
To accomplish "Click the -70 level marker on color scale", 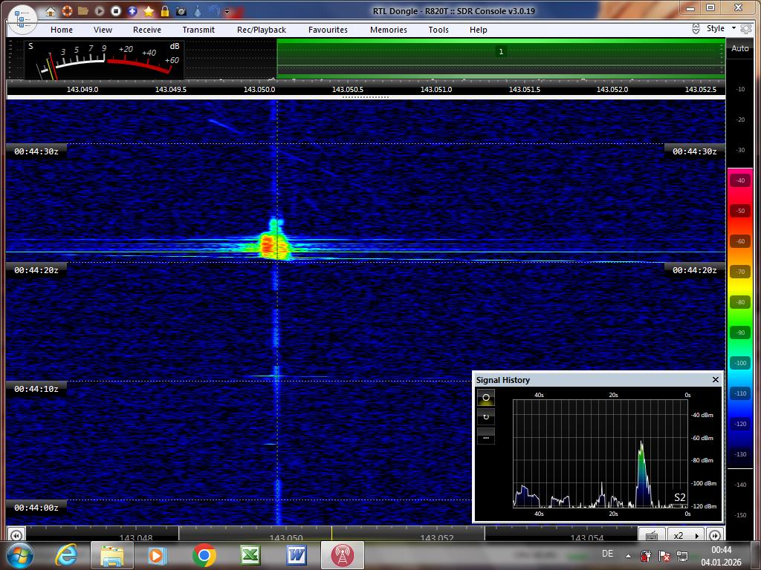I will pos(740,272).
